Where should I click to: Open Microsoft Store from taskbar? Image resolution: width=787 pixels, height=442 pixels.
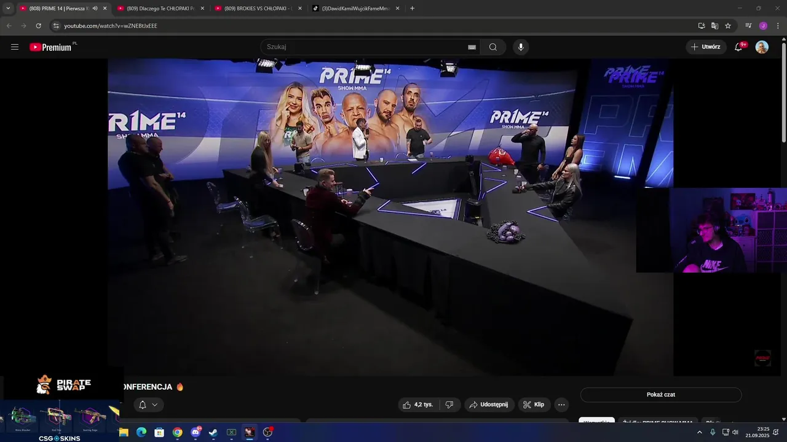tap(159, 432)
